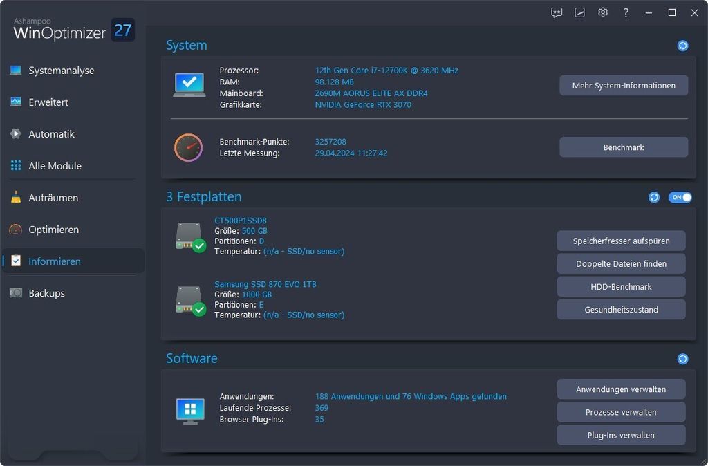The image size is (708, 466).
Task: Open settings gear icon in title bar
Action: 603,12
